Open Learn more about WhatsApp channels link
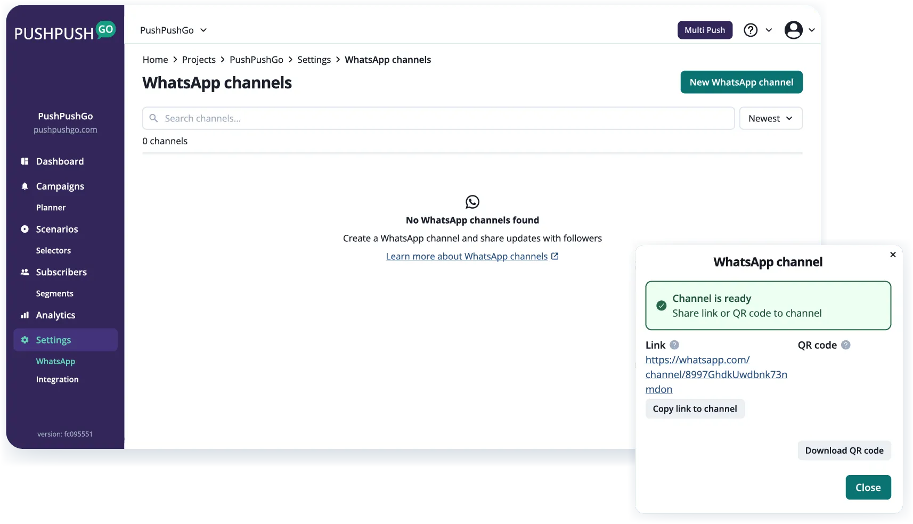This screenshot has height=524, width=913. click(x=467, y=256)
